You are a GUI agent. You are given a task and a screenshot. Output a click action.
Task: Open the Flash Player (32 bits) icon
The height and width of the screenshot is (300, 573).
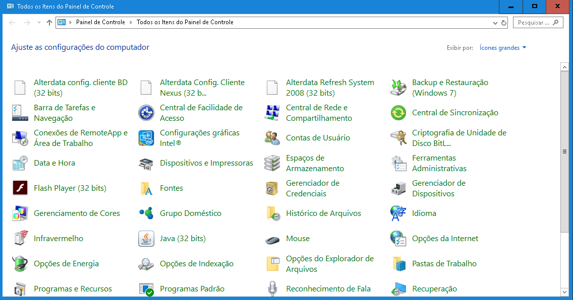20,188
